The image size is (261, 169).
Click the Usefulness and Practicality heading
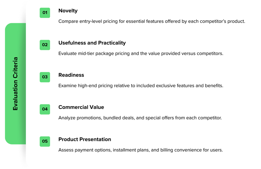coord(92,43)
